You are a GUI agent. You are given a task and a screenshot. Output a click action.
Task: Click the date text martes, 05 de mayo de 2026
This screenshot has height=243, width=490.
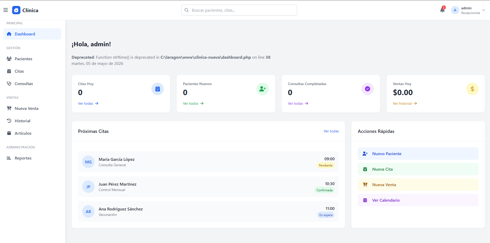pos(97,63)
